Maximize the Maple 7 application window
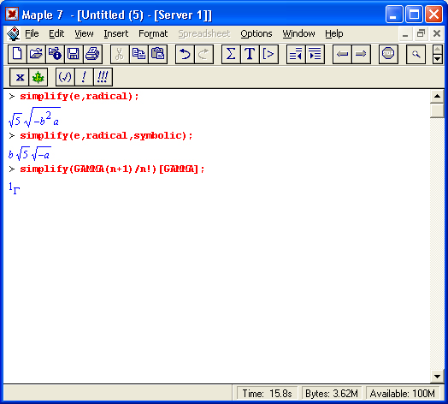Screen dimensions: 448x404 coord(414,14)
